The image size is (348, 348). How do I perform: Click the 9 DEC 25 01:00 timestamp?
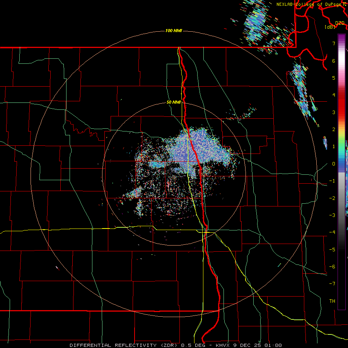pos(258,345)
